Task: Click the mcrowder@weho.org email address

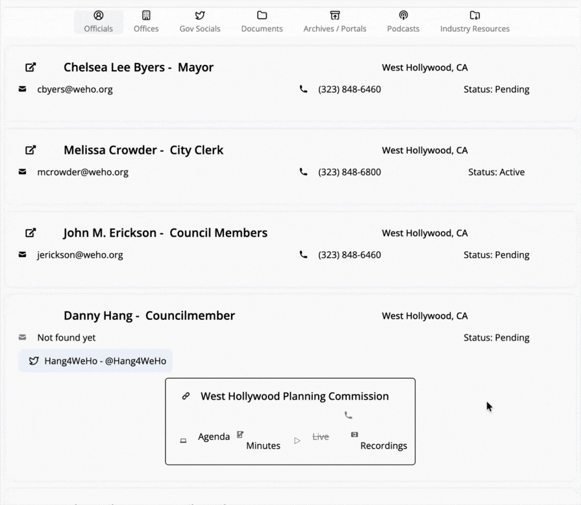Action: pyautogui.click(x=82, y=172)
